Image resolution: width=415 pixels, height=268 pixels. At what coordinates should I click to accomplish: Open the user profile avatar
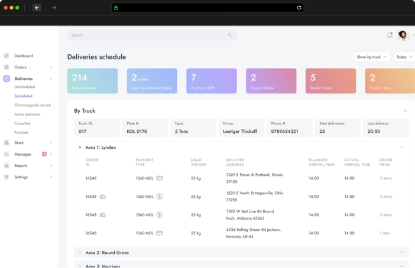point(403,35)
